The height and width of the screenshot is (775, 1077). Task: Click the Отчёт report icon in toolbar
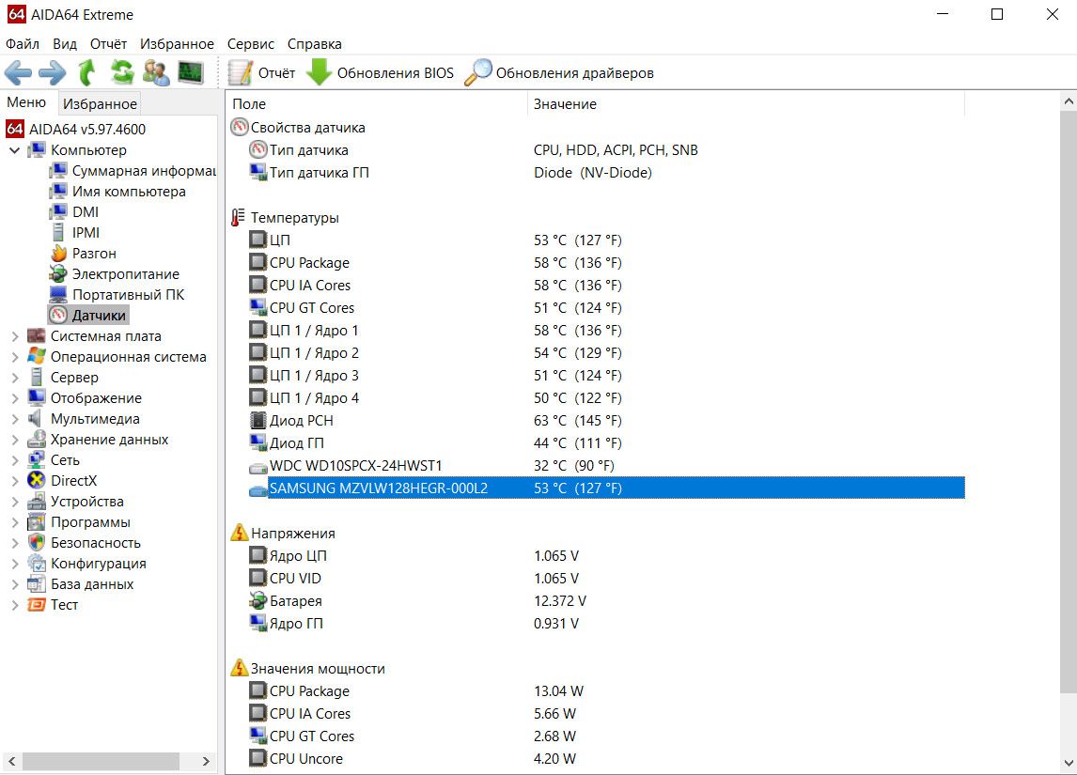[241, 72]
